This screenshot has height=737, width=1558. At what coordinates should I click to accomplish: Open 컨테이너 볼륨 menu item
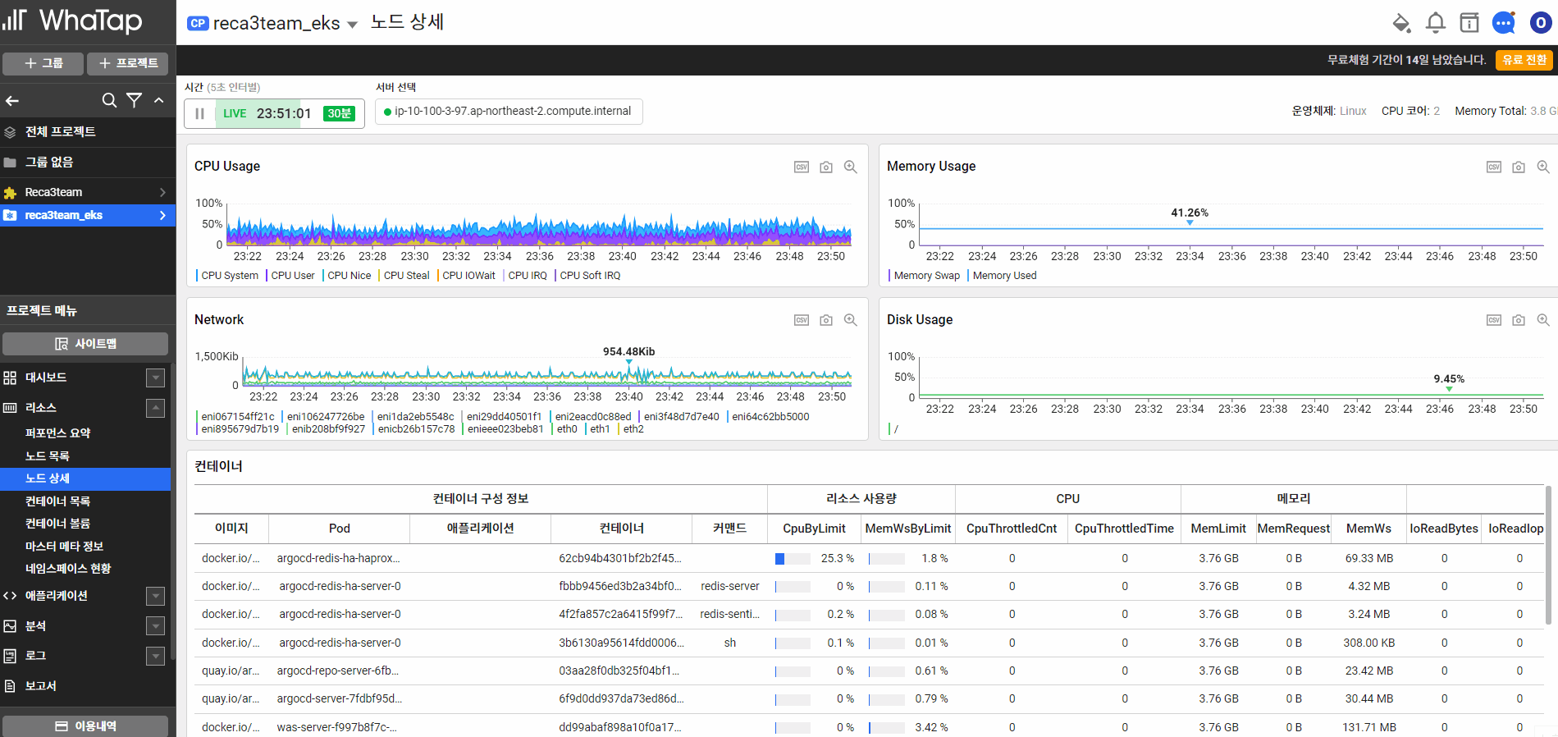[57, 523]
